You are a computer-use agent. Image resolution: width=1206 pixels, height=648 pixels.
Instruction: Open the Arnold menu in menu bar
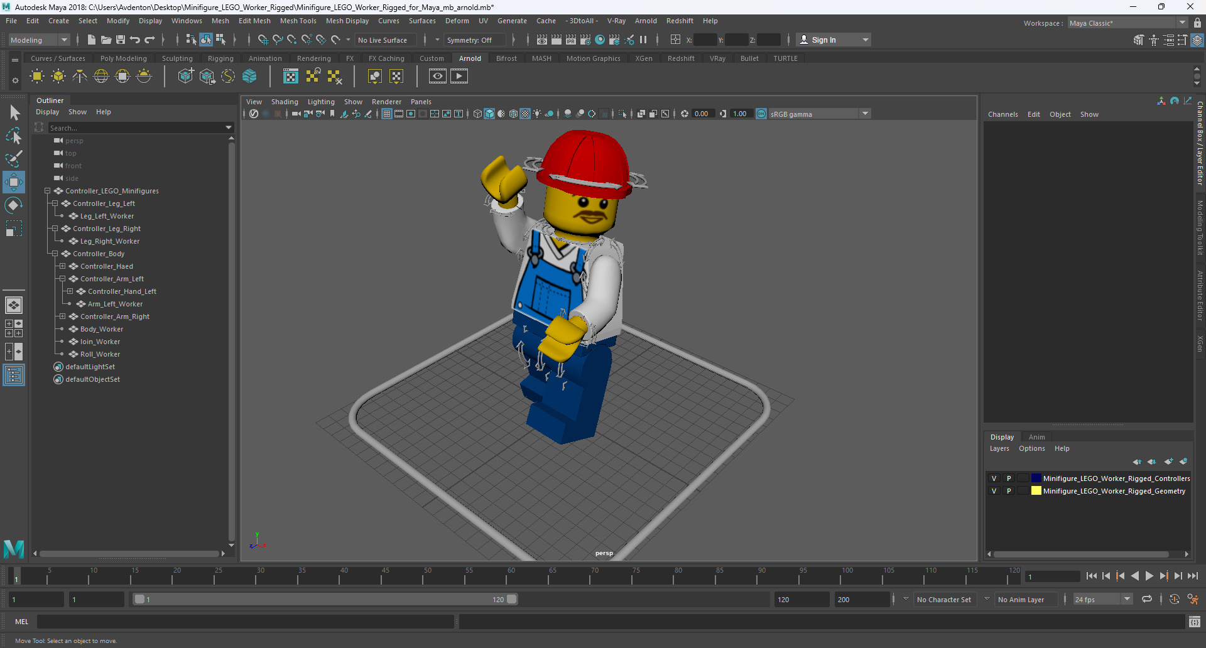[x=646, y=21]
